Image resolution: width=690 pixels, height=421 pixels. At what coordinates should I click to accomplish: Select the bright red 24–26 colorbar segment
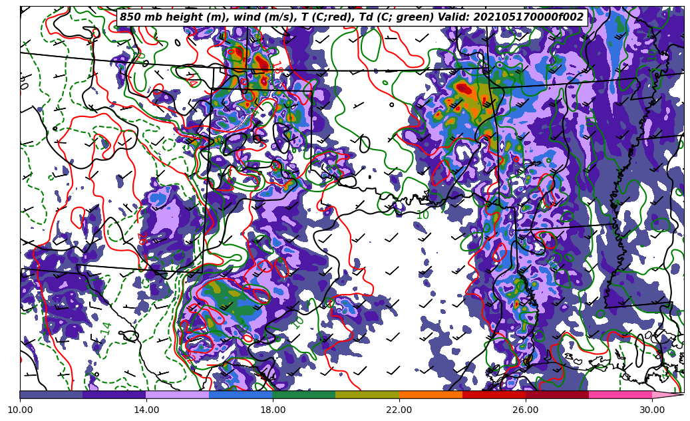click(x=494, y=394)
